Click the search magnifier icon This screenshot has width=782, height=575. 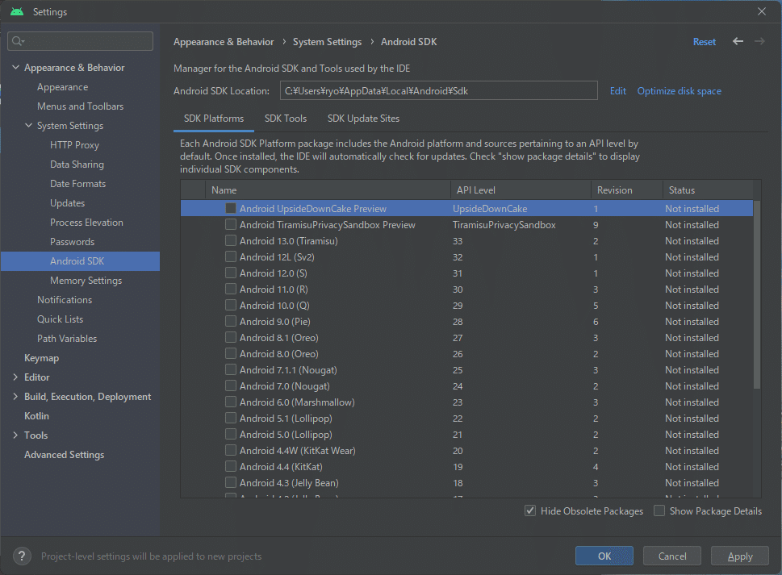coord(18,41)
